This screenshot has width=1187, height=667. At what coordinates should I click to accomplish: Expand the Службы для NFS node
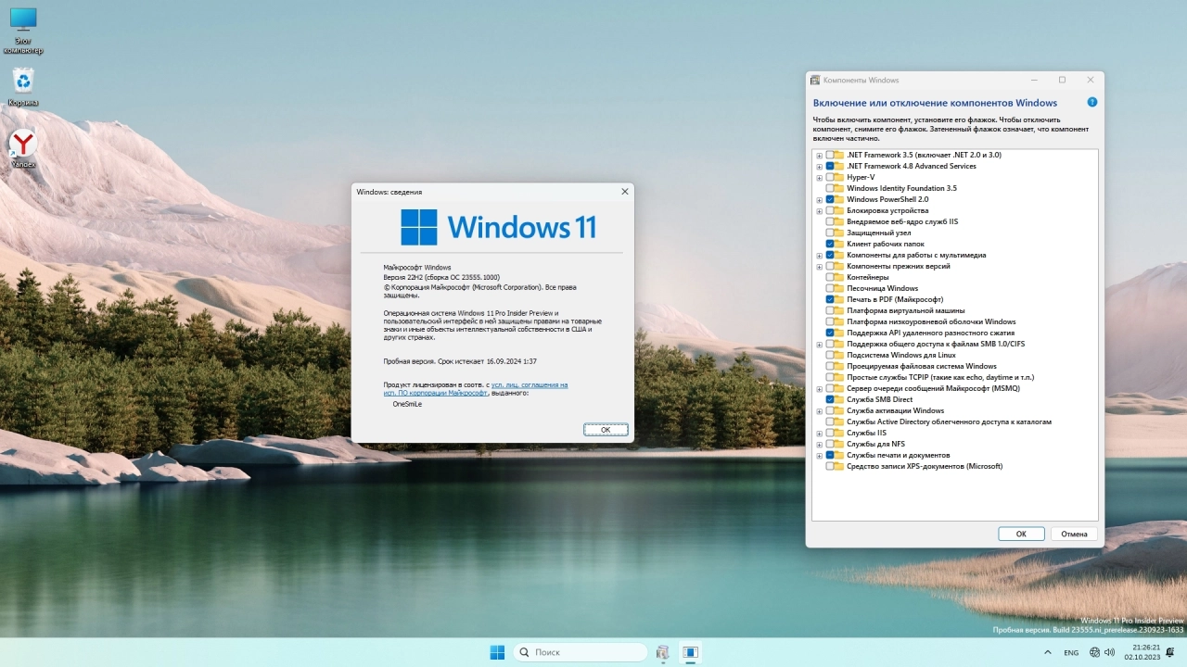click(x=819, y=444)
